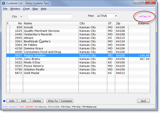Click the blue arrow beside Add button
The width and height of the screenshot is (160, 113).
click(x=4, y=101)
